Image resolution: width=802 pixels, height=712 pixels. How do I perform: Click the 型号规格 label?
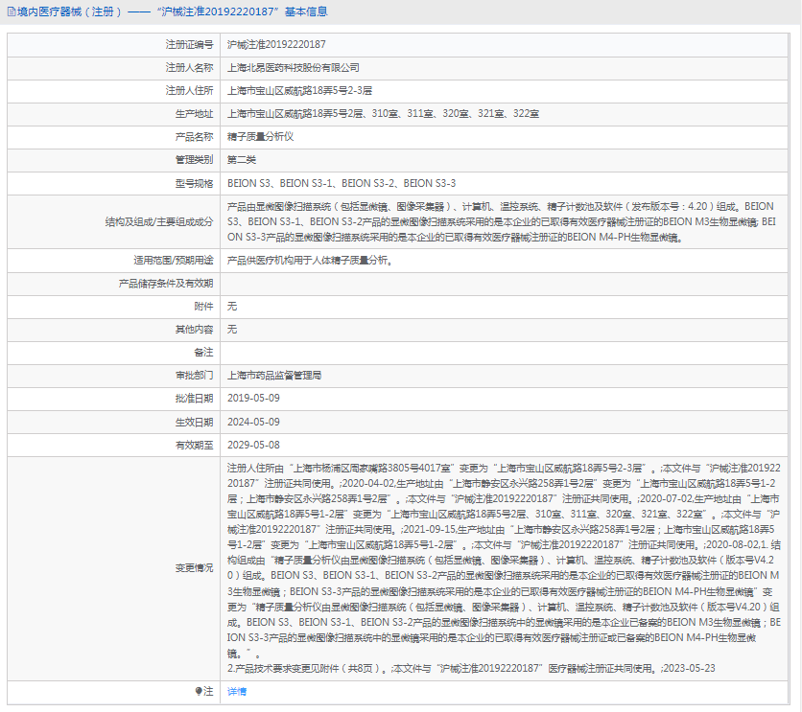[195, 183]
